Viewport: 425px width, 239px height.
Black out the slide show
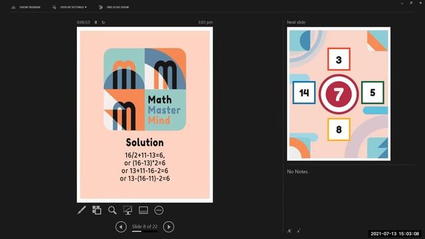[x=127, y=210]
